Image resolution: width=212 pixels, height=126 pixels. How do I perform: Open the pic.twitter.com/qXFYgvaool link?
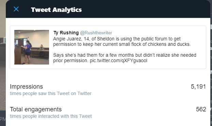[118, 61]
